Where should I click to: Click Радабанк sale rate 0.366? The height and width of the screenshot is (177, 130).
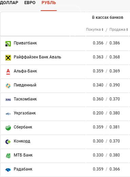pos(114,169)
